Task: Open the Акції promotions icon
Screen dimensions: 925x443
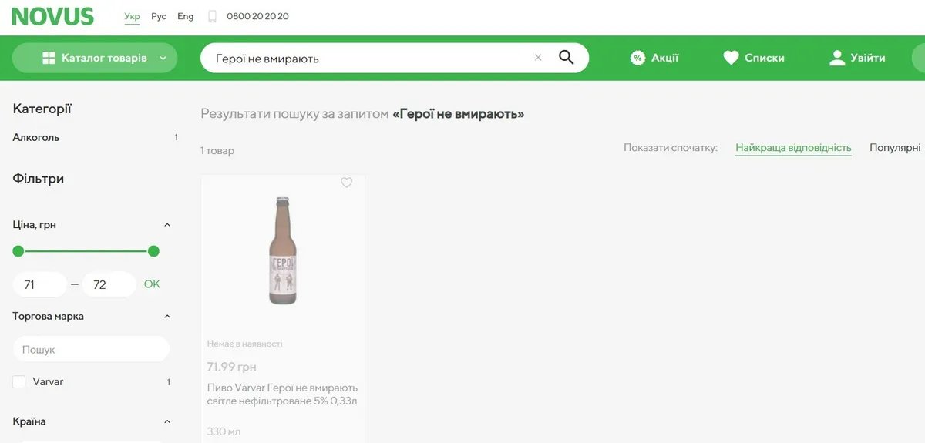Action: tap(637, 58)
